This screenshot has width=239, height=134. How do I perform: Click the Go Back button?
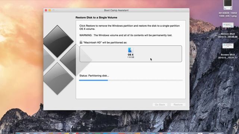pyautogui.click(x=160, y=105)
